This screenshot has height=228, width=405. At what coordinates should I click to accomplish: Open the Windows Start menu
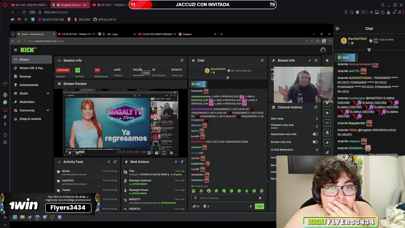[x=15, y=217]
